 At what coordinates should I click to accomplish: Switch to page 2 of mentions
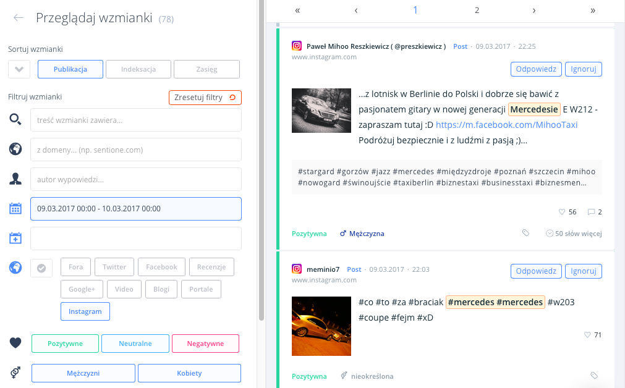click(477, 11)
